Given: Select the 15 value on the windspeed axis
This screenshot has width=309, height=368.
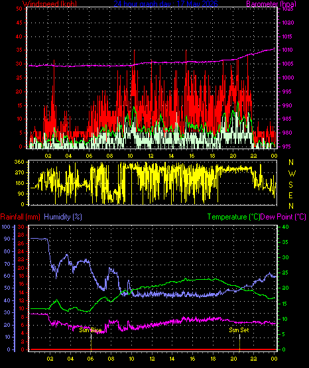Looking at the screenshot, I should point(19,105).
